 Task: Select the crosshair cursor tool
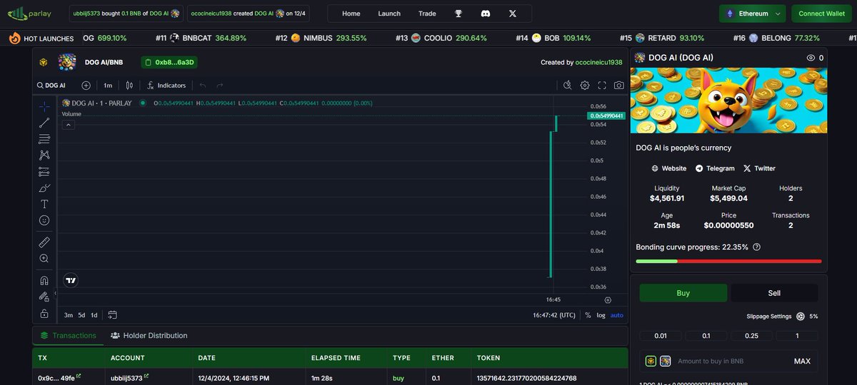tap(44, 106)
